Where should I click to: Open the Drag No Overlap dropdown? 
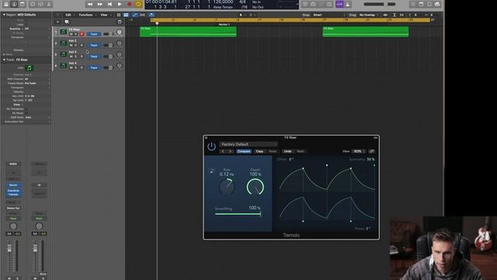click(369, 15)
